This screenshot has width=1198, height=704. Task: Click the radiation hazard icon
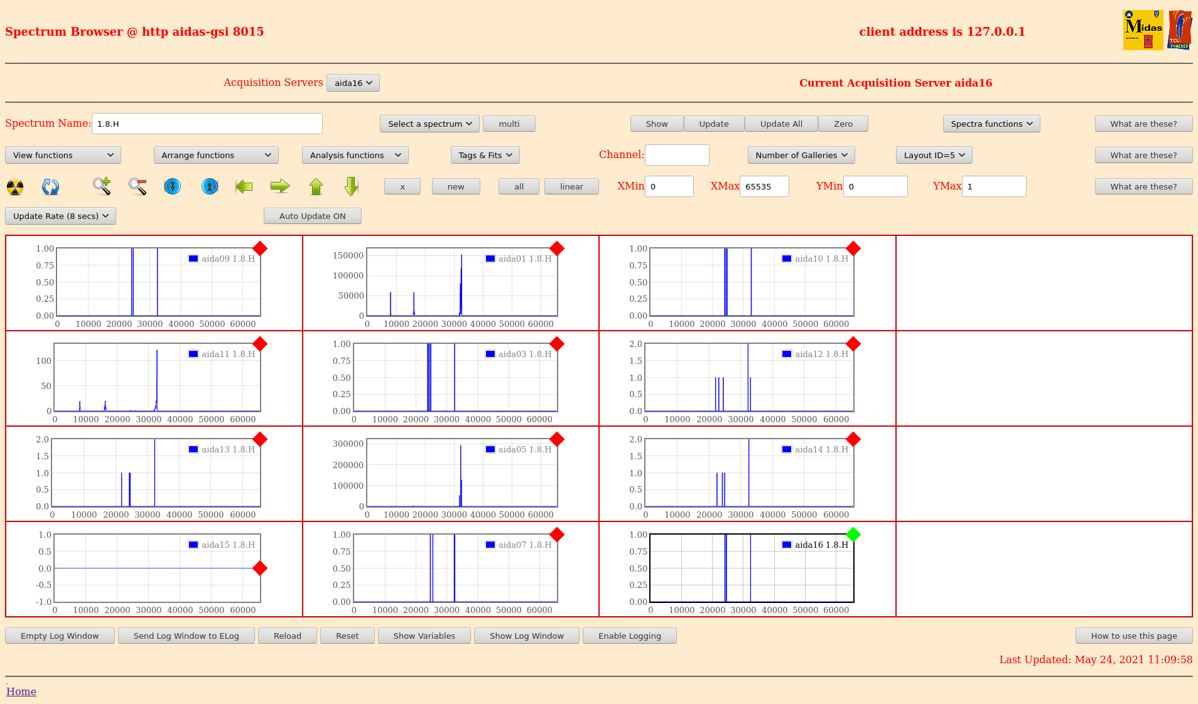pyautogui.click(x=15, y=186)
